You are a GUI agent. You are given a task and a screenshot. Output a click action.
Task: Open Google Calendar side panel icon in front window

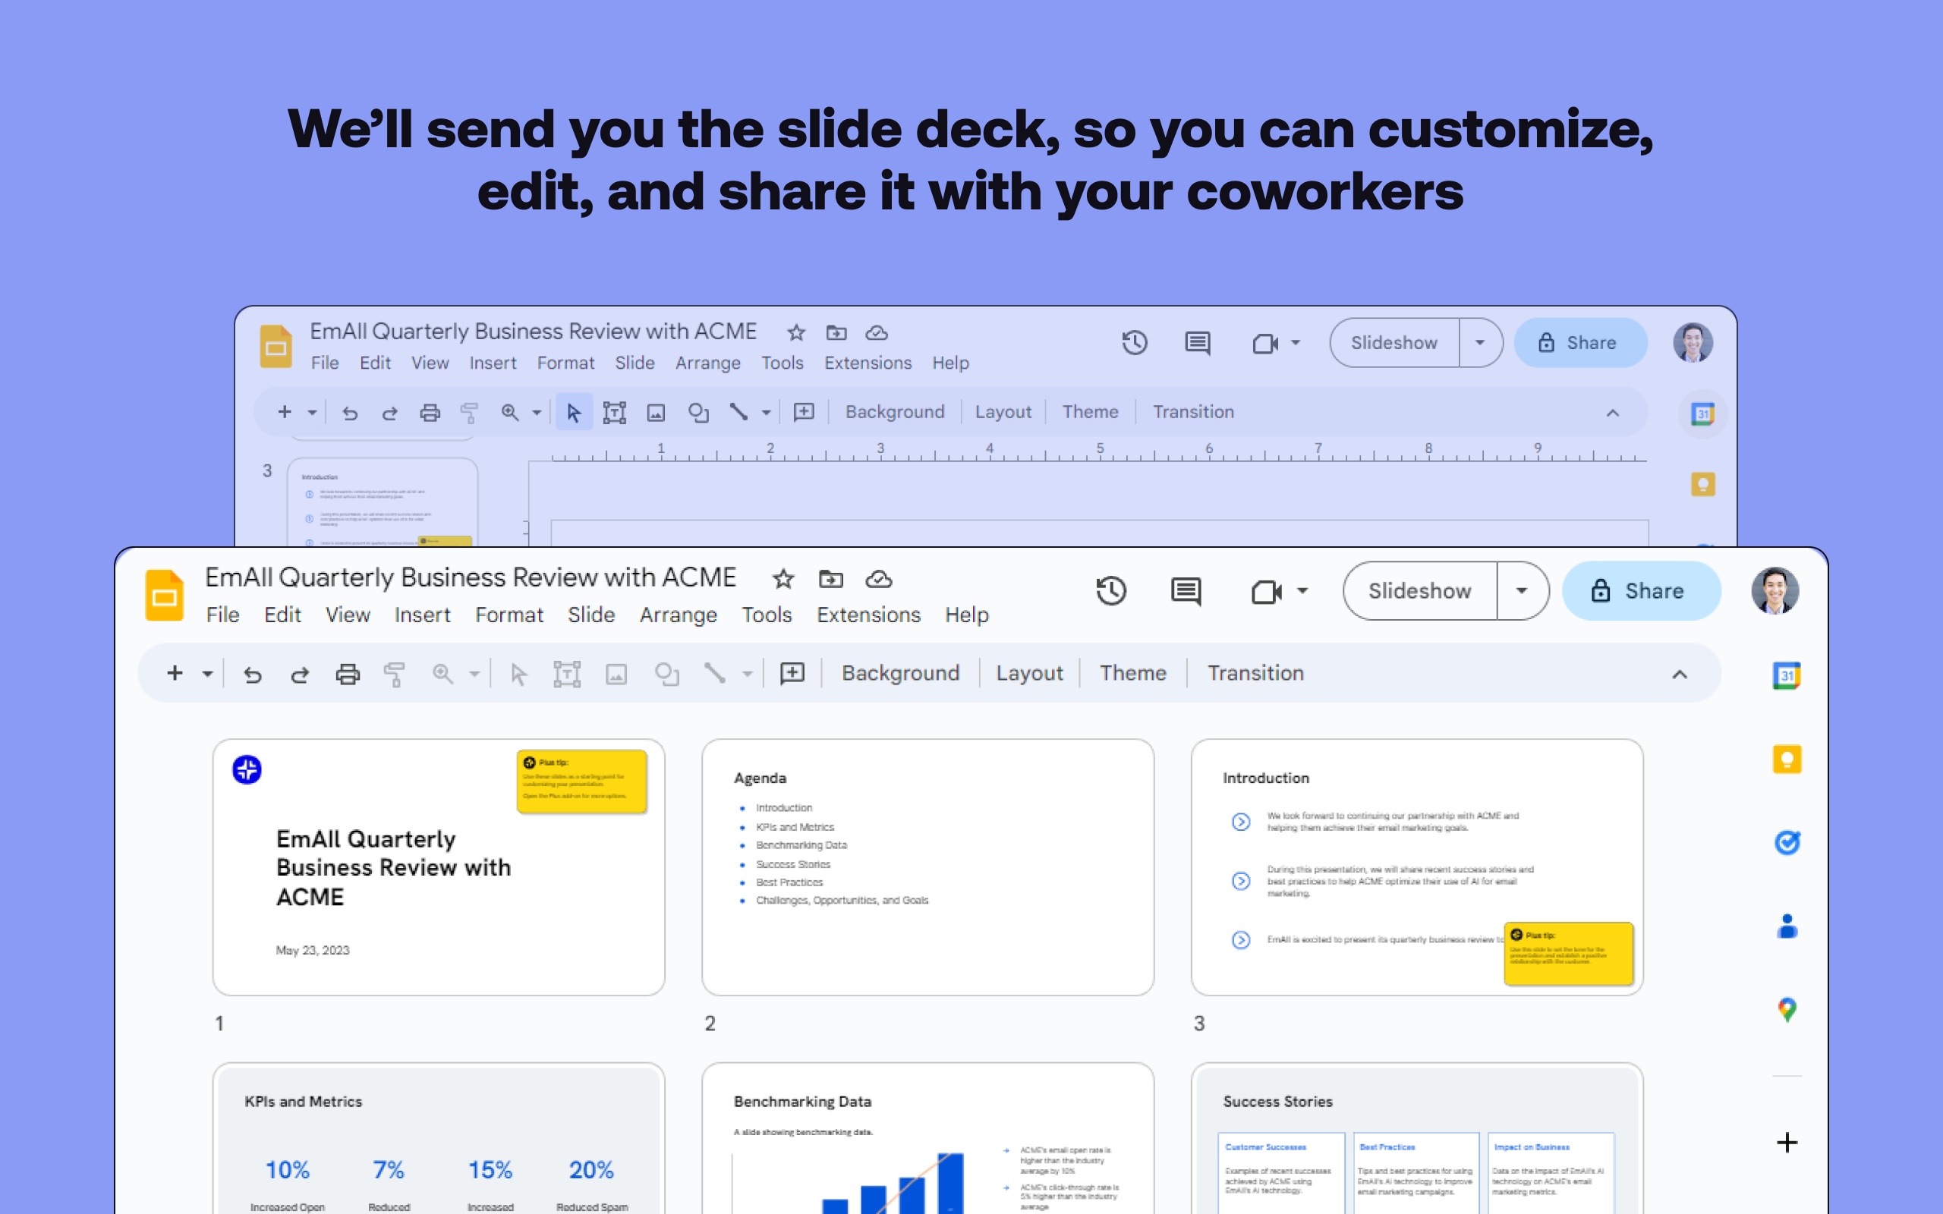pyautogui.click(x=1786, y=675)
